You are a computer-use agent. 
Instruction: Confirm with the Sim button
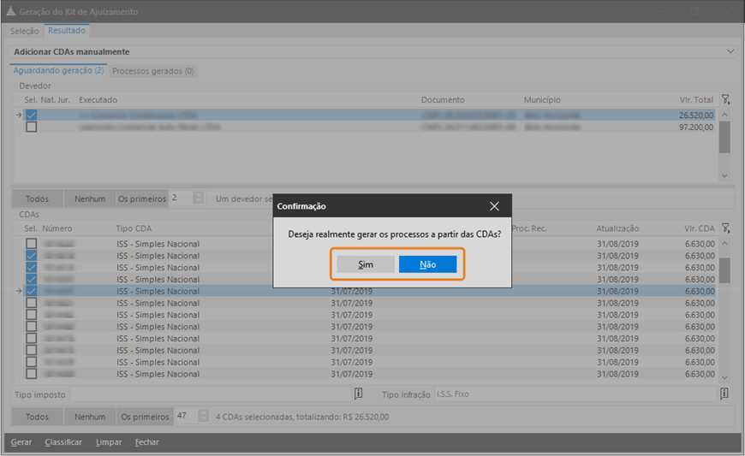[366, 264]
